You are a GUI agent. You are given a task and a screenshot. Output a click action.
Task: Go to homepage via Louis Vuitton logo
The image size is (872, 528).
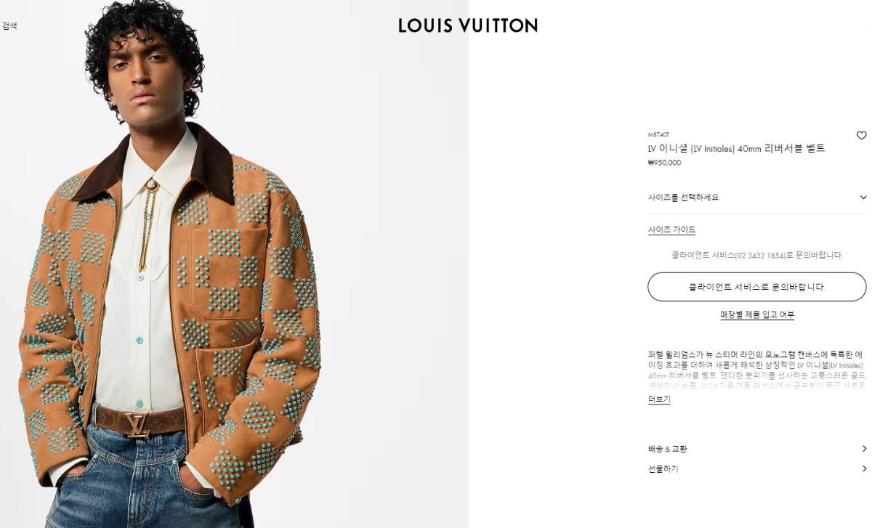pos(468,25)
